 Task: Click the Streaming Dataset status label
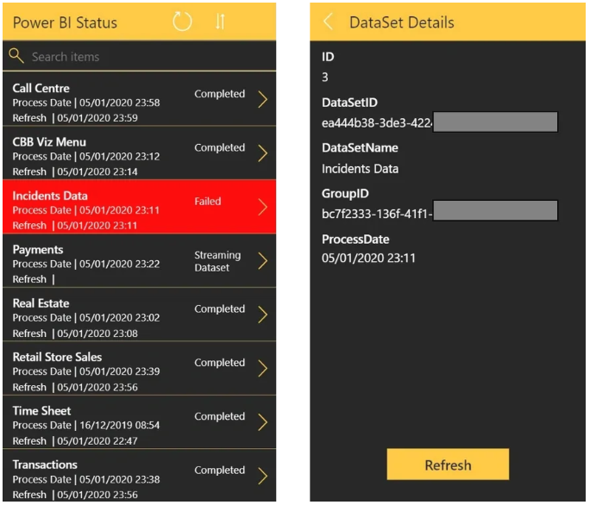point(217,261)
